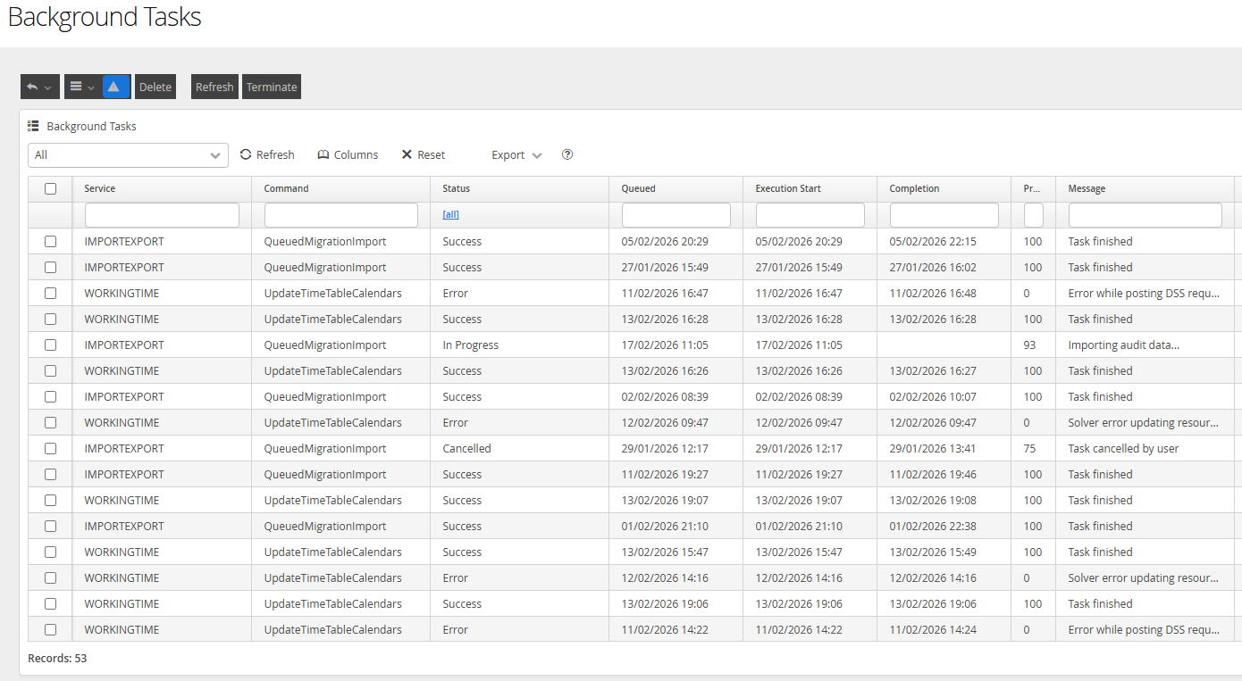Screen dimensions: 1242x681
Task: Click the Background Tasks list icon
Action: 33,126
